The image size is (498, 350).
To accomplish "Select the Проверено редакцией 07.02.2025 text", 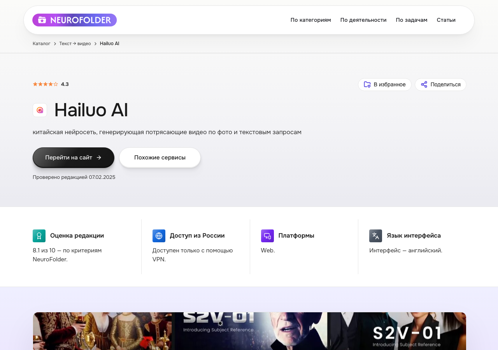I will point(74,177).
